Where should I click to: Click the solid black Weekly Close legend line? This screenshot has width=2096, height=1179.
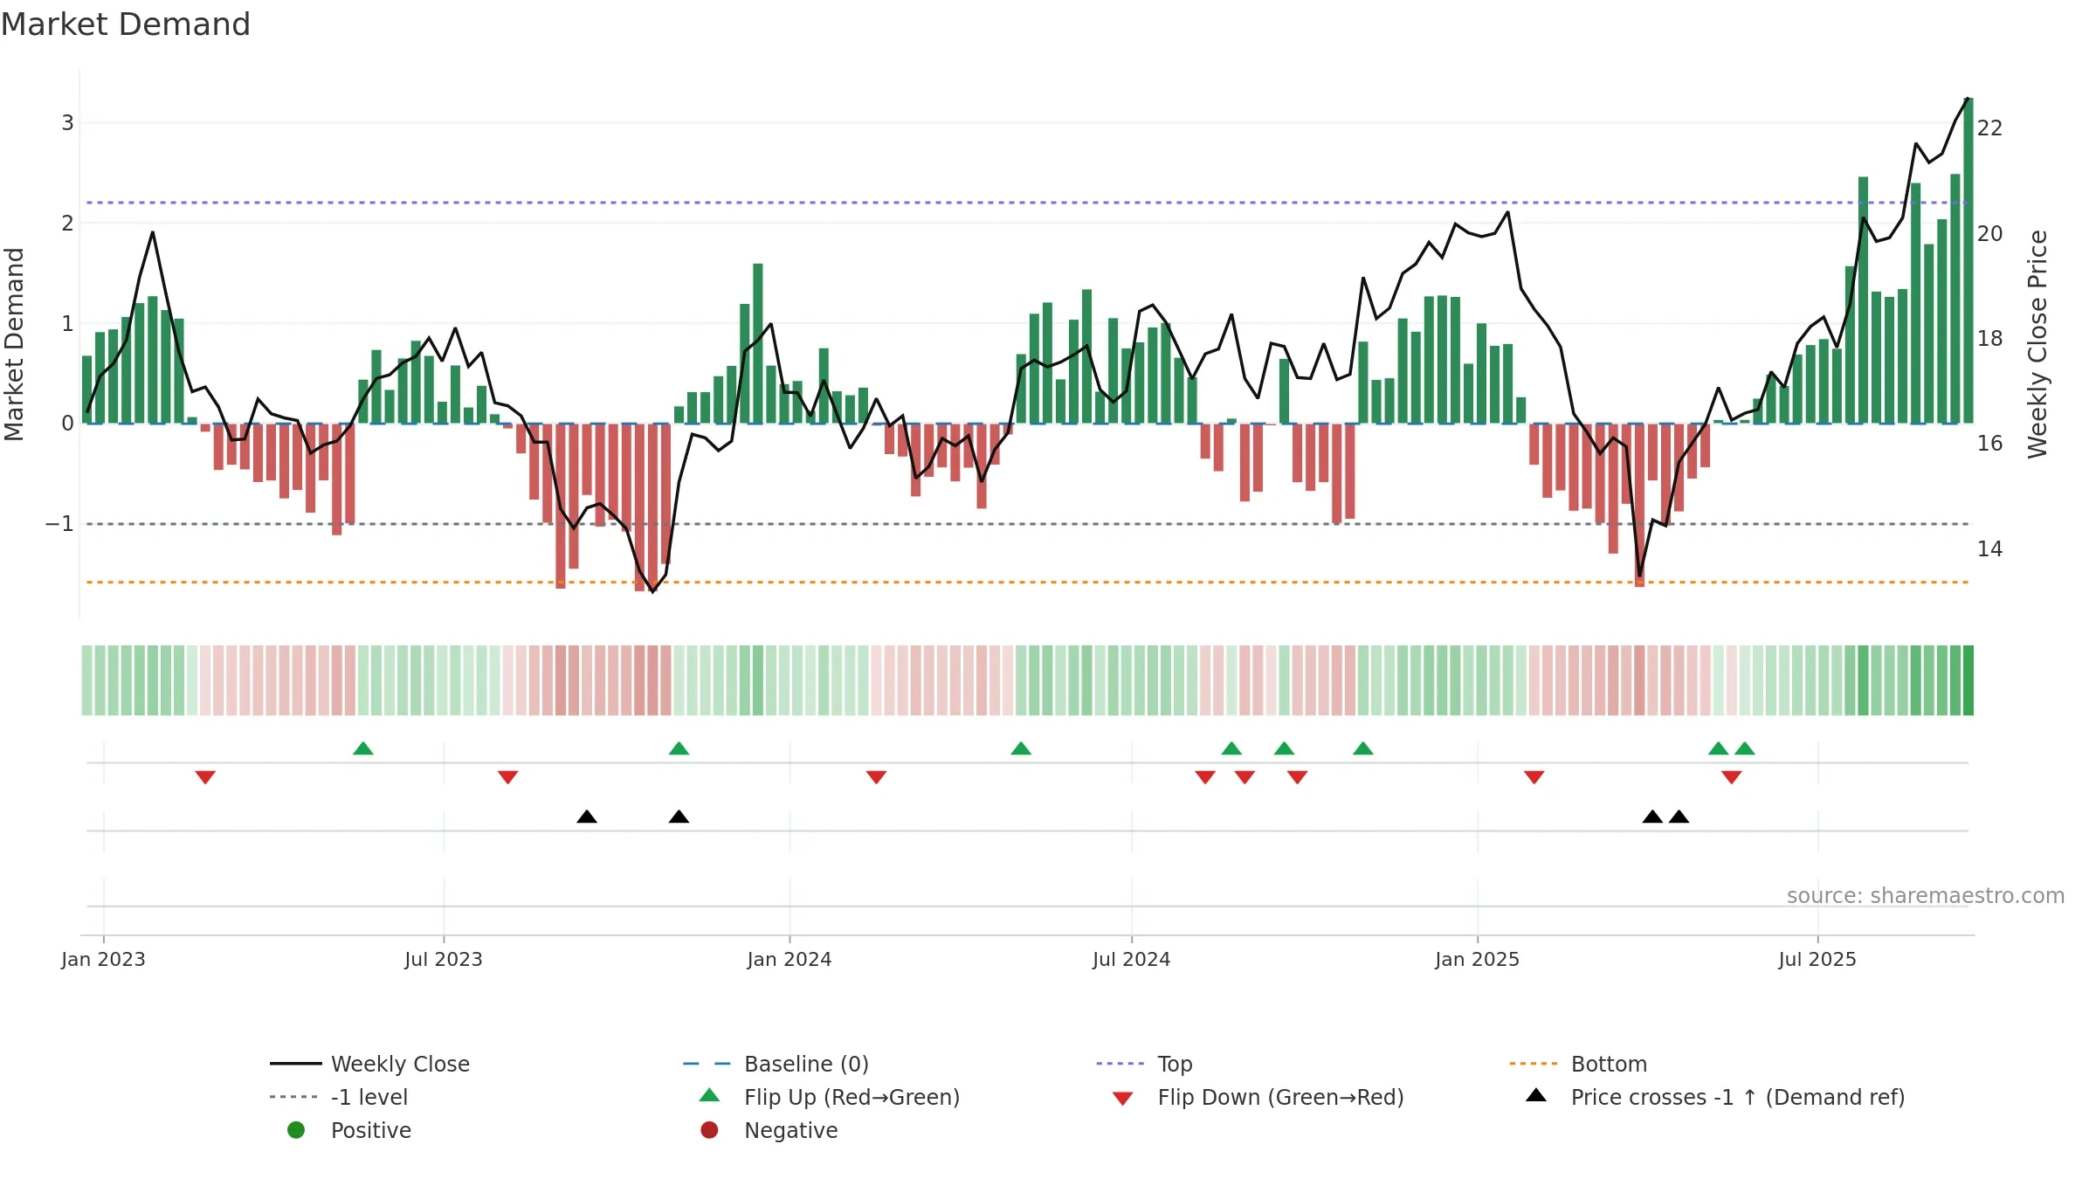coord(296,1064)
